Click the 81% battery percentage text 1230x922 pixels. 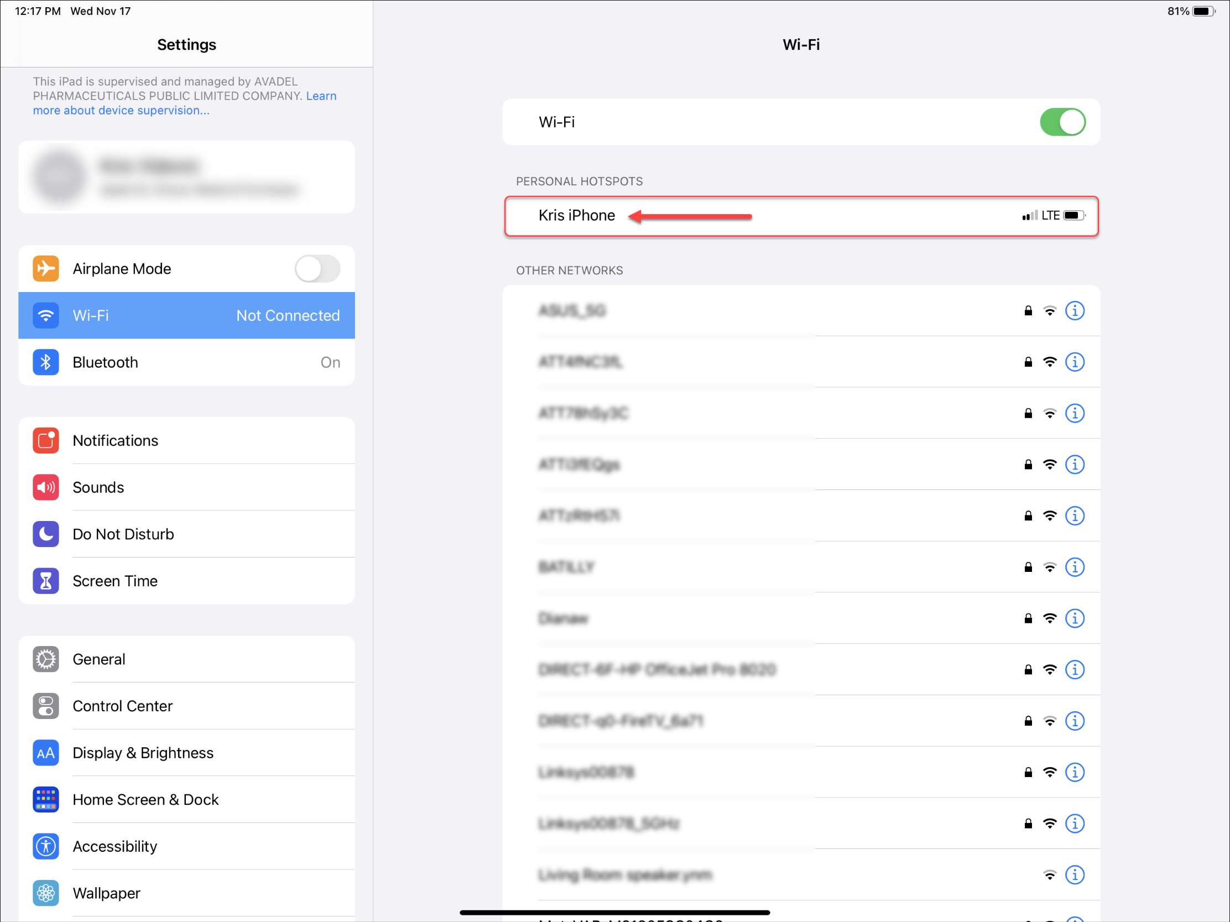1177,11
